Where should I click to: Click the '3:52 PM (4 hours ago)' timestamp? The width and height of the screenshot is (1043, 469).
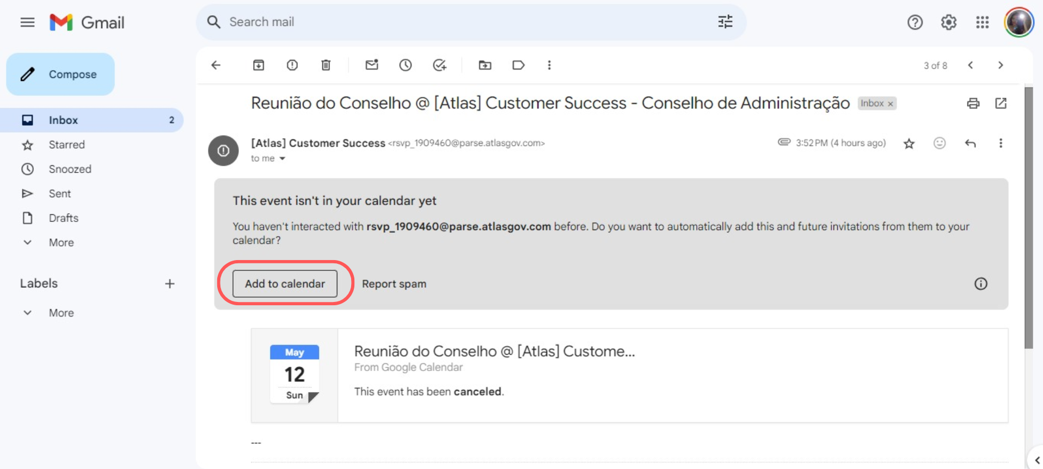[x=840, y=143]
